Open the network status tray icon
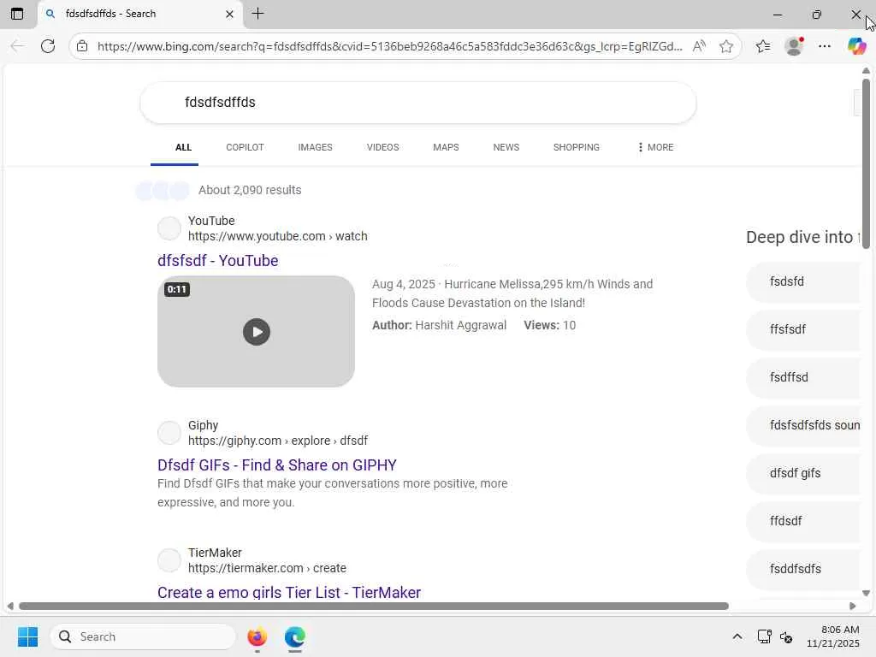 pos(764,636)
